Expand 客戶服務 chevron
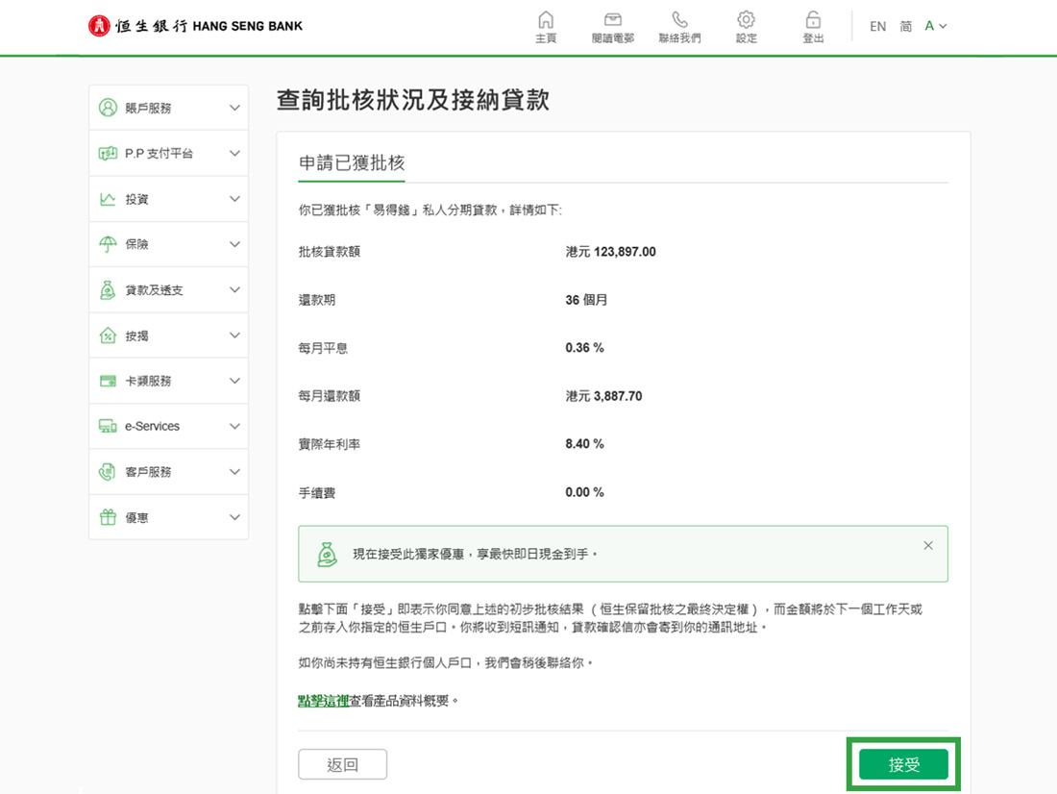 tap(234, 472)
